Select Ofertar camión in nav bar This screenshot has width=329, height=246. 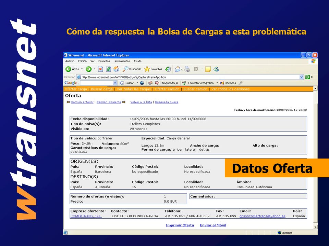click(x=167, y=89)
